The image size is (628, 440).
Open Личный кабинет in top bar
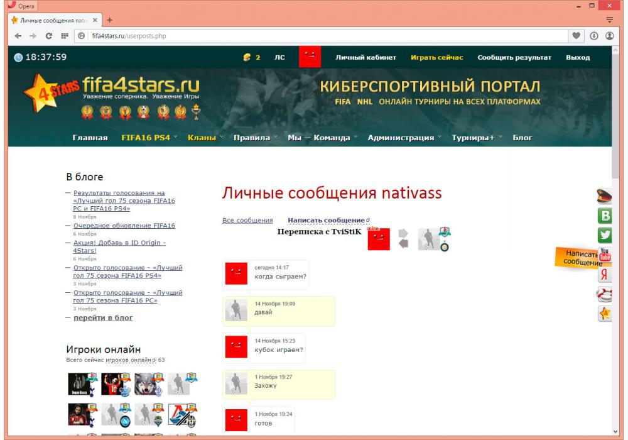tap(365, 58)
